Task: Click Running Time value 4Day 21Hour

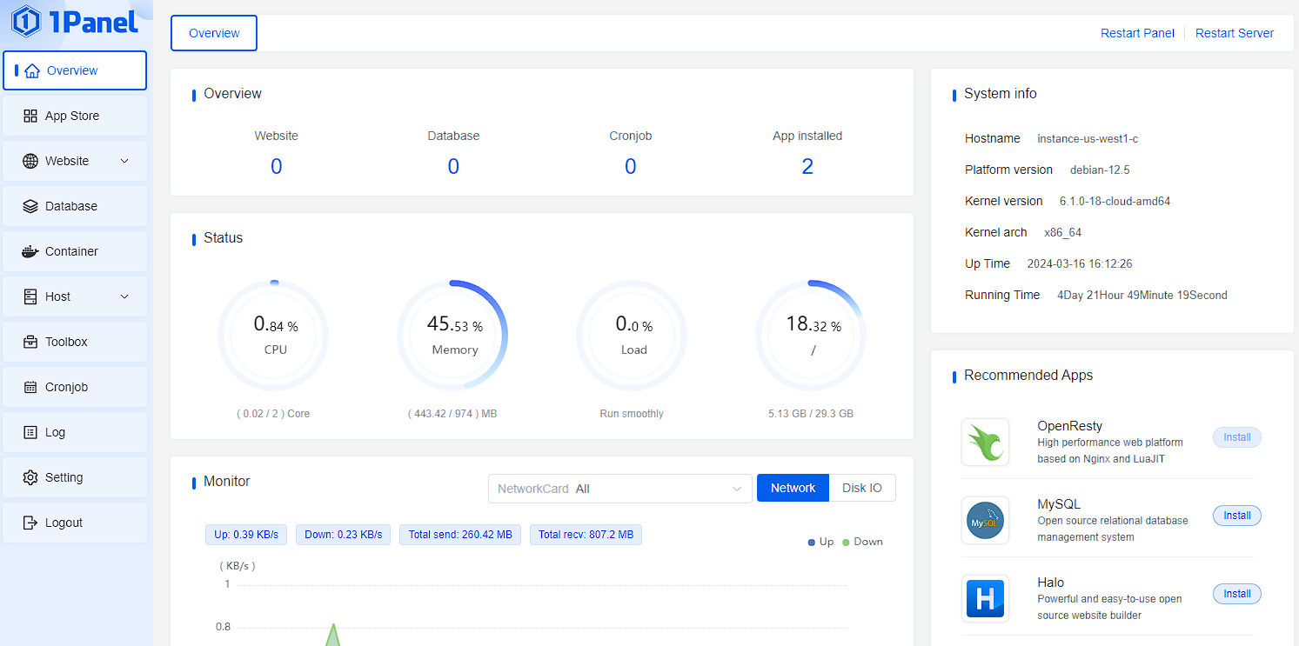Action: 1142,296
